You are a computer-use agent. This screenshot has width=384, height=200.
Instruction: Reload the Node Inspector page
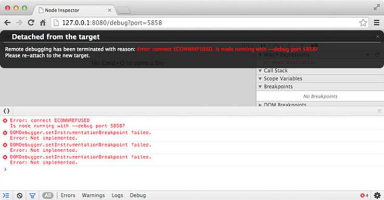[x=31, y=23]
